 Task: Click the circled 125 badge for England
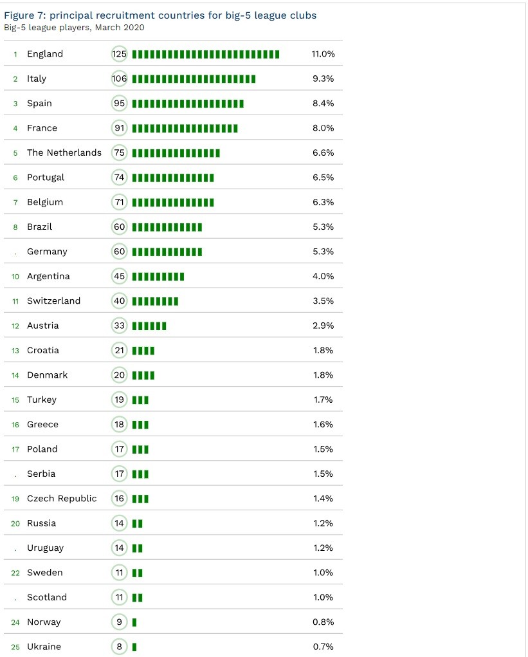[x=120, y=54]
